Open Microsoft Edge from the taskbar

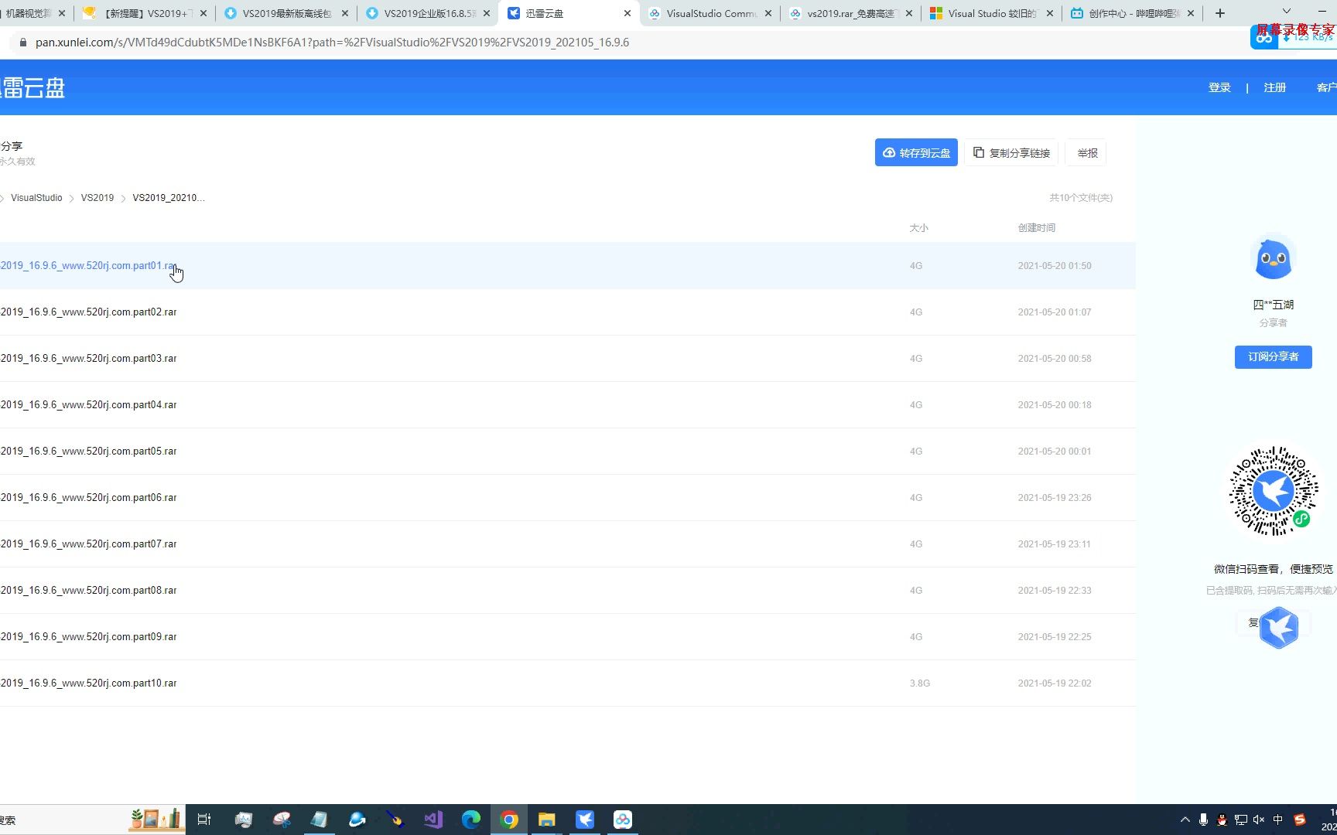click(471, 820)
